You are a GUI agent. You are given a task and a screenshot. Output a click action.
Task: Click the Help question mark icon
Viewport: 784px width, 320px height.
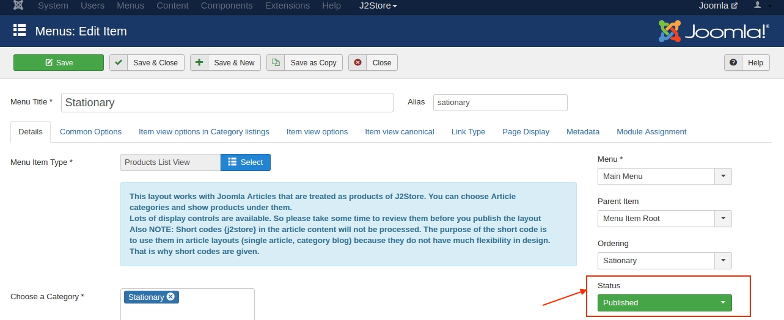click(x=733, y=62)
